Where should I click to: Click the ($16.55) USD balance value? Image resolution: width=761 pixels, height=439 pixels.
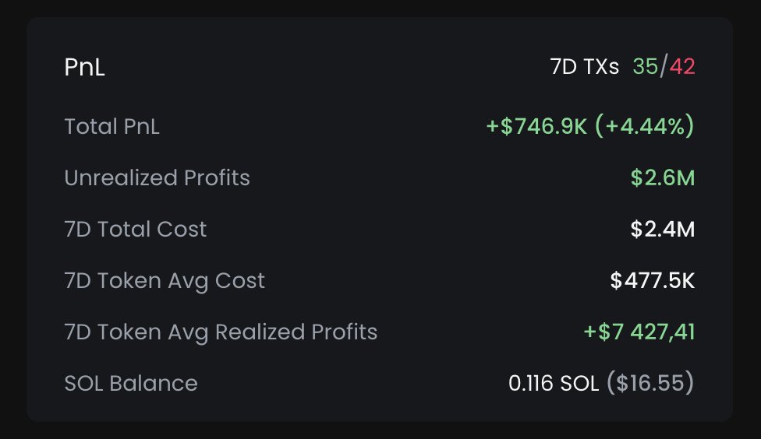(x=650, y=383)
